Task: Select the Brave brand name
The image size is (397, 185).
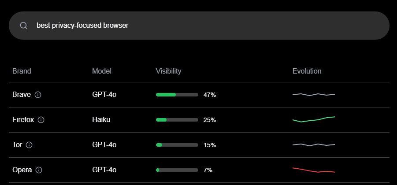Action: pos(22,95)
